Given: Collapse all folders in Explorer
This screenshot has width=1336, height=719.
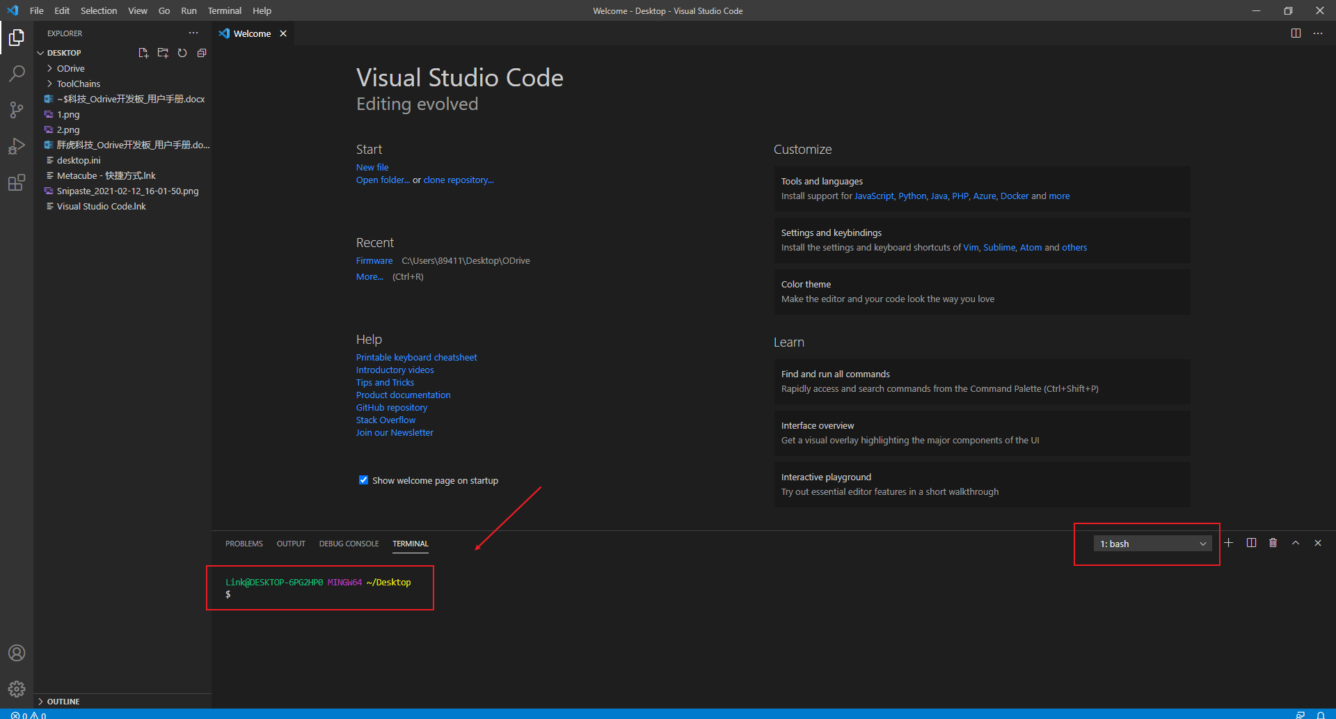Looking at the screenshot, I should (x=202, y=53).
